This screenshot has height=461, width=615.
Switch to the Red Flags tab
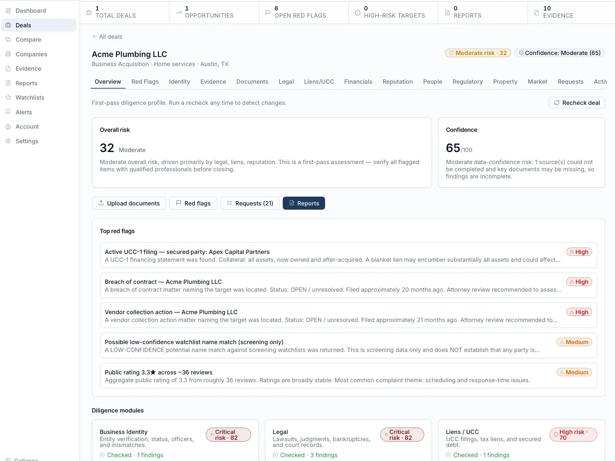(145, 82)
